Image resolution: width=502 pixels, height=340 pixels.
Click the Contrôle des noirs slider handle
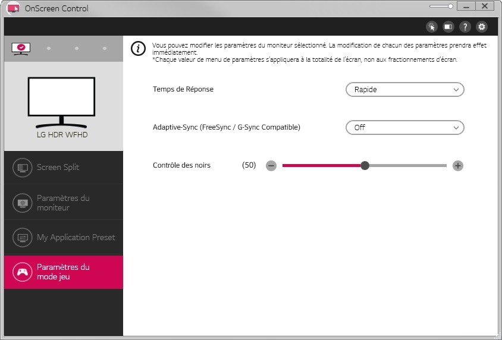point(365,166)
